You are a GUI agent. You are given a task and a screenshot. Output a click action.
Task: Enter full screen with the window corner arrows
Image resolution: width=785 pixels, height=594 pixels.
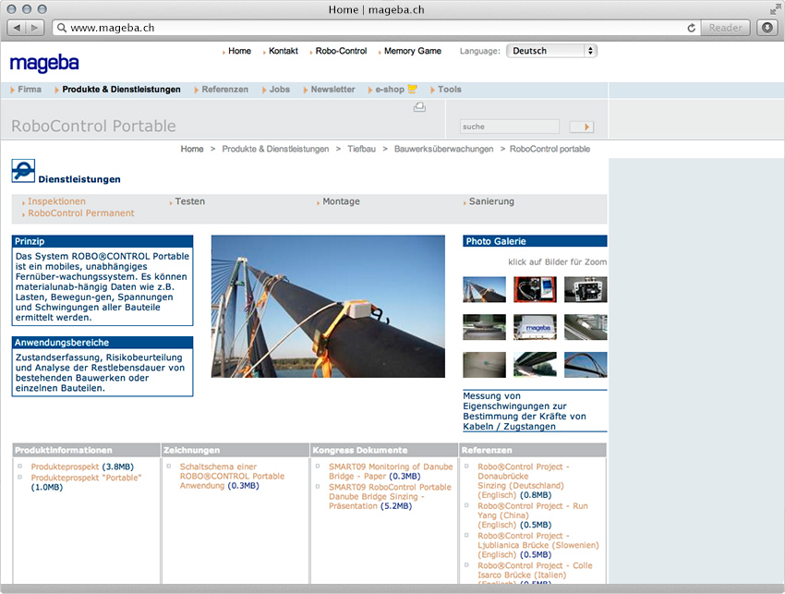point(775,9)
